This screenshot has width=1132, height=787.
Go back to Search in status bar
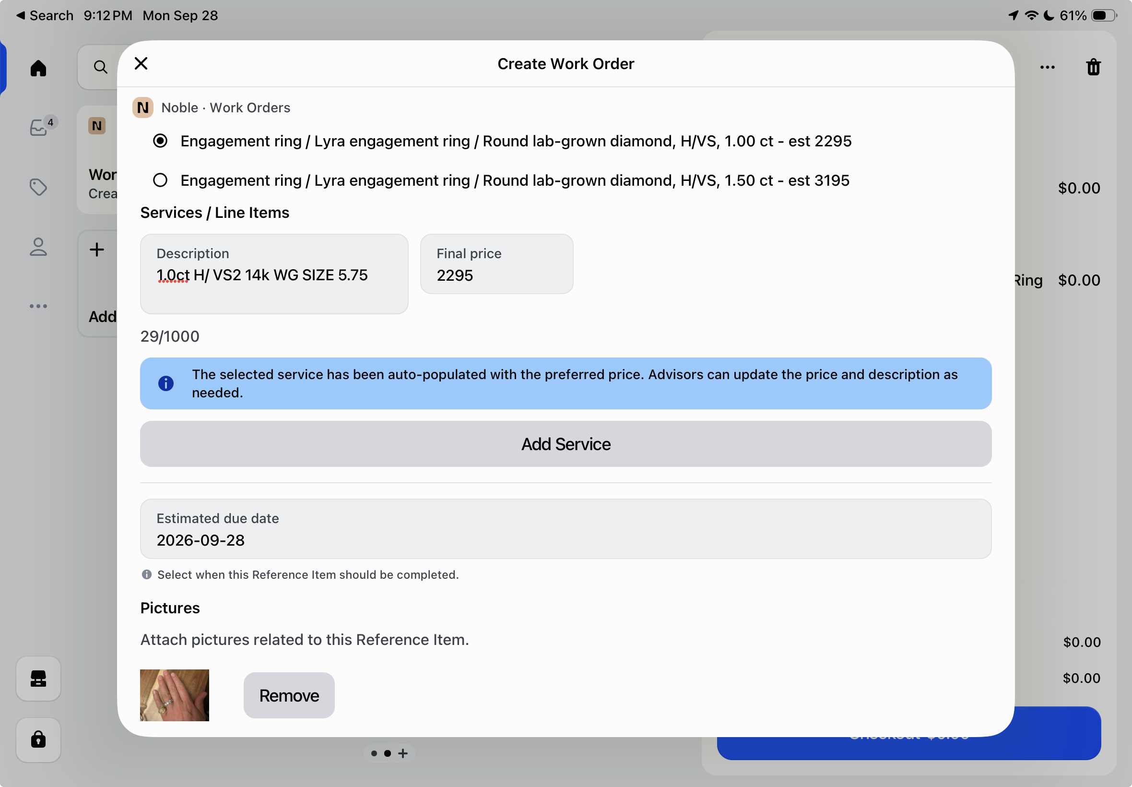[x=45, y=15]
